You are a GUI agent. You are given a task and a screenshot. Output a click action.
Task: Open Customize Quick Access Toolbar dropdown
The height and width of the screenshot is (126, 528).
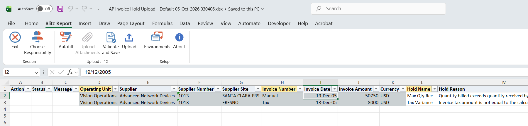pos(98,9)
